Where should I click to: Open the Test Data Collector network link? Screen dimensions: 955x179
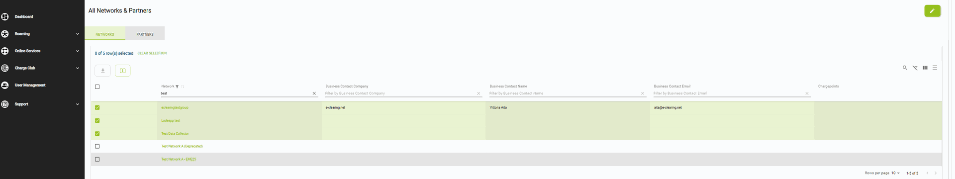coord(175,133)
